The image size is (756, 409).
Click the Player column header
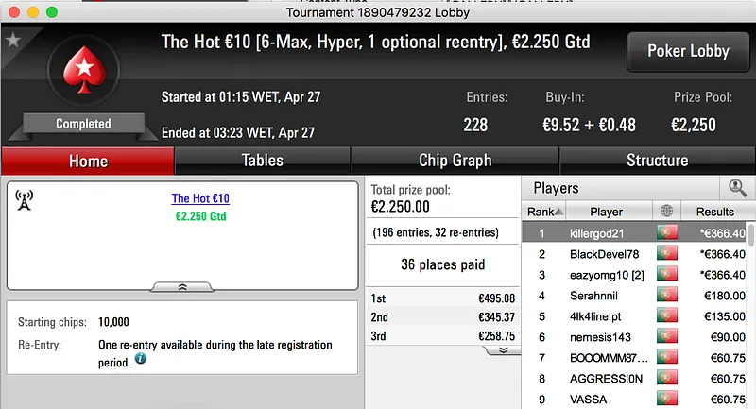coord(606,212)
